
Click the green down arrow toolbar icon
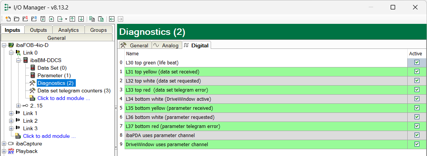coord(81,19)
